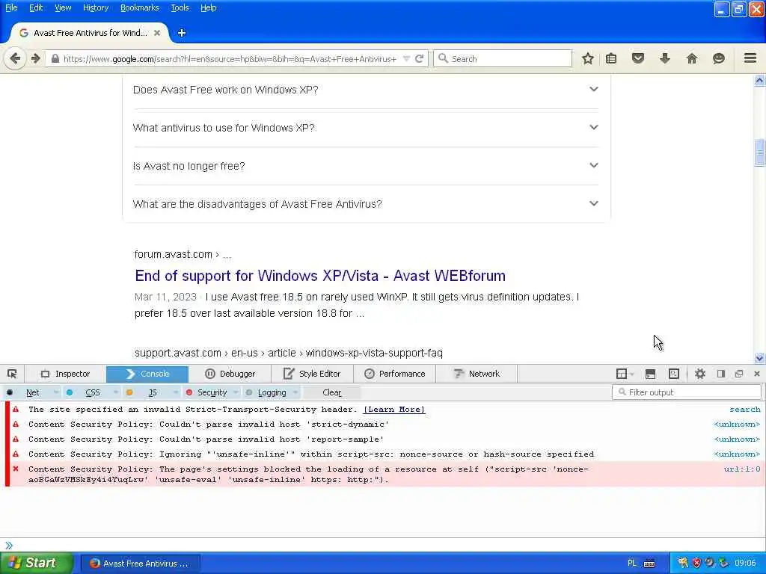Select Avast Free Antivirus taskbar button
The image size is (766, 574).
click(x=141, y=564)
